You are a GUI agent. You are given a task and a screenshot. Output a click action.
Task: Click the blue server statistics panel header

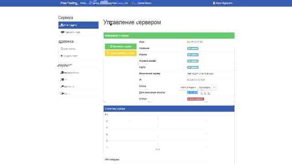point(169,108)
